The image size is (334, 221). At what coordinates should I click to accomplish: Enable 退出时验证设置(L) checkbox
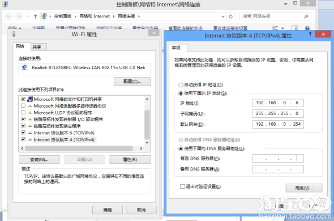(x=182, y=186)
